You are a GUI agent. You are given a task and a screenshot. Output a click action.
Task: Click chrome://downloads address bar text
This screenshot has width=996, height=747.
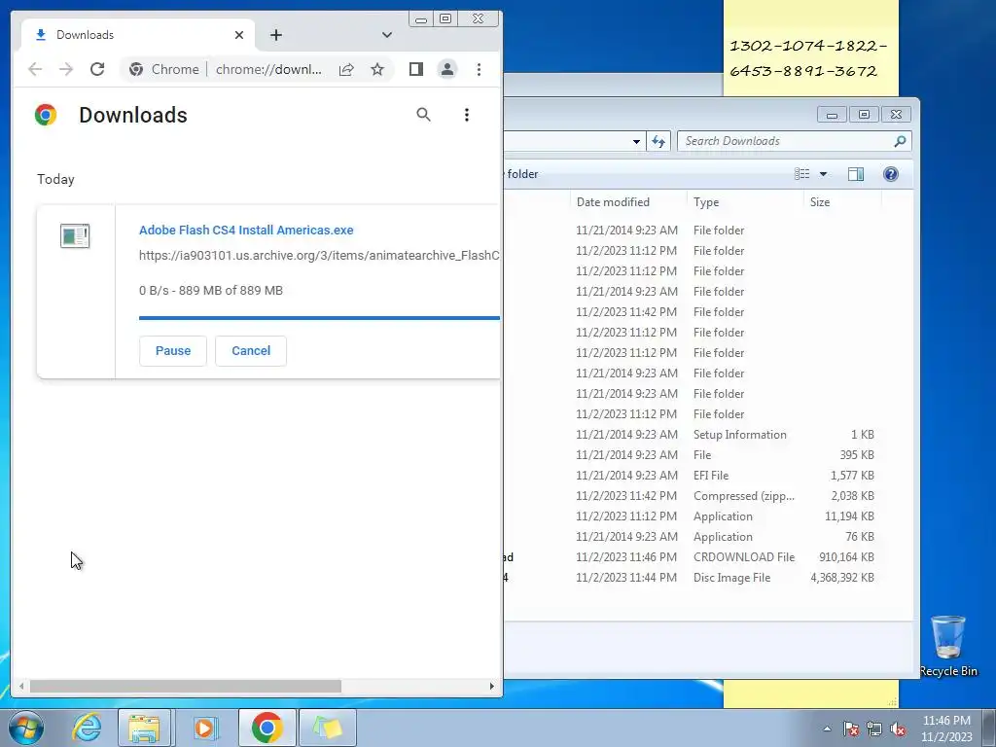[268, 69]
